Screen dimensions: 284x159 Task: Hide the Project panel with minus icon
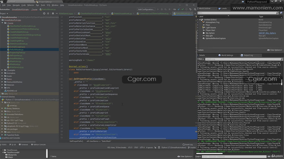tap(57, 13)
